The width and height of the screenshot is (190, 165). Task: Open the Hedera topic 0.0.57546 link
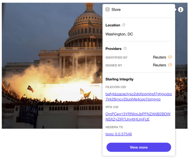(x=119, y=134)
